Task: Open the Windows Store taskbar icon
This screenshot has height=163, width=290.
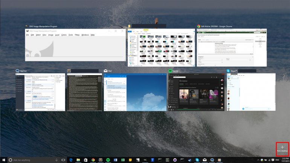Action: coord(85,160)
